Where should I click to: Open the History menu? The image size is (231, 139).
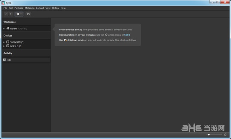coord(55,8)
